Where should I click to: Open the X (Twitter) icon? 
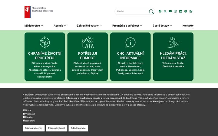coord(165,11)
